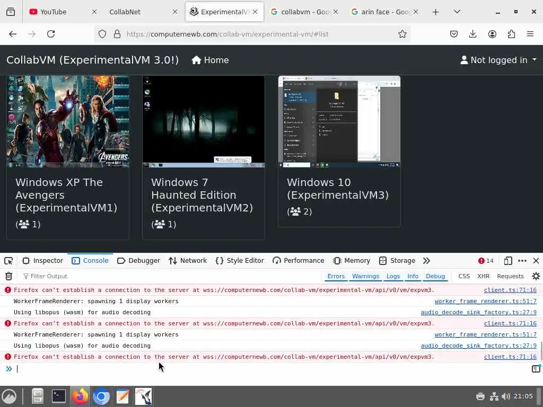Image resolution: width=543 pixels, height=407 pixels.
Task: Open the tracking protection shield
Action: pos(102,34)
